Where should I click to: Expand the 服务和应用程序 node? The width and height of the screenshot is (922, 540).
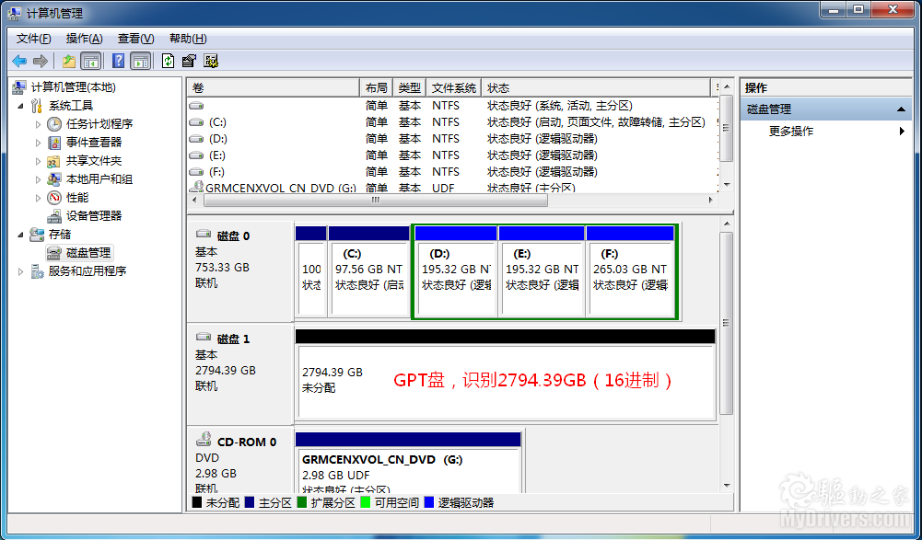pos(21,270)
